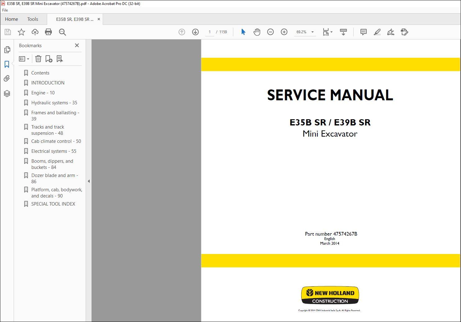Click the Find text magnifier icon
The width and height of the screenshot is (461, 322).
62,32
